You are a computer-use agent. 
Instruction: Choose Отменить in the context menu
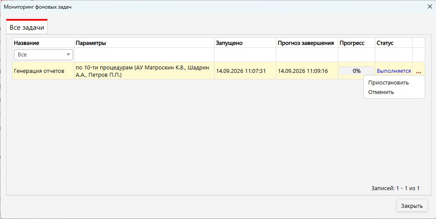381,92
